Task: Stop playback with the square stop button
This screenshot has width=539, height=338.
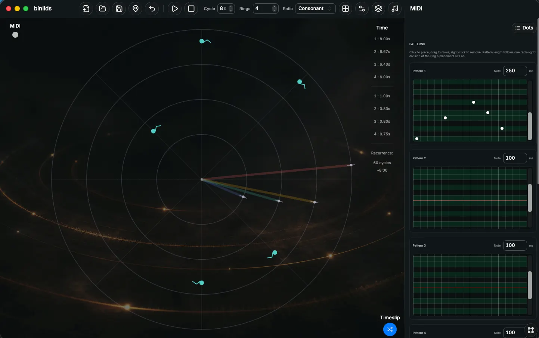Action: point(191,9)
